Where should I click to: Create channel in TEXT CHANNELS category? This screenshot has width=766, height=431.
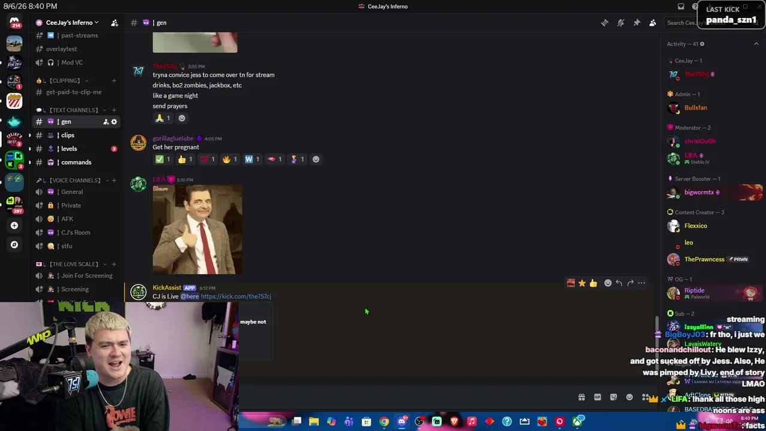pos(114,110)
